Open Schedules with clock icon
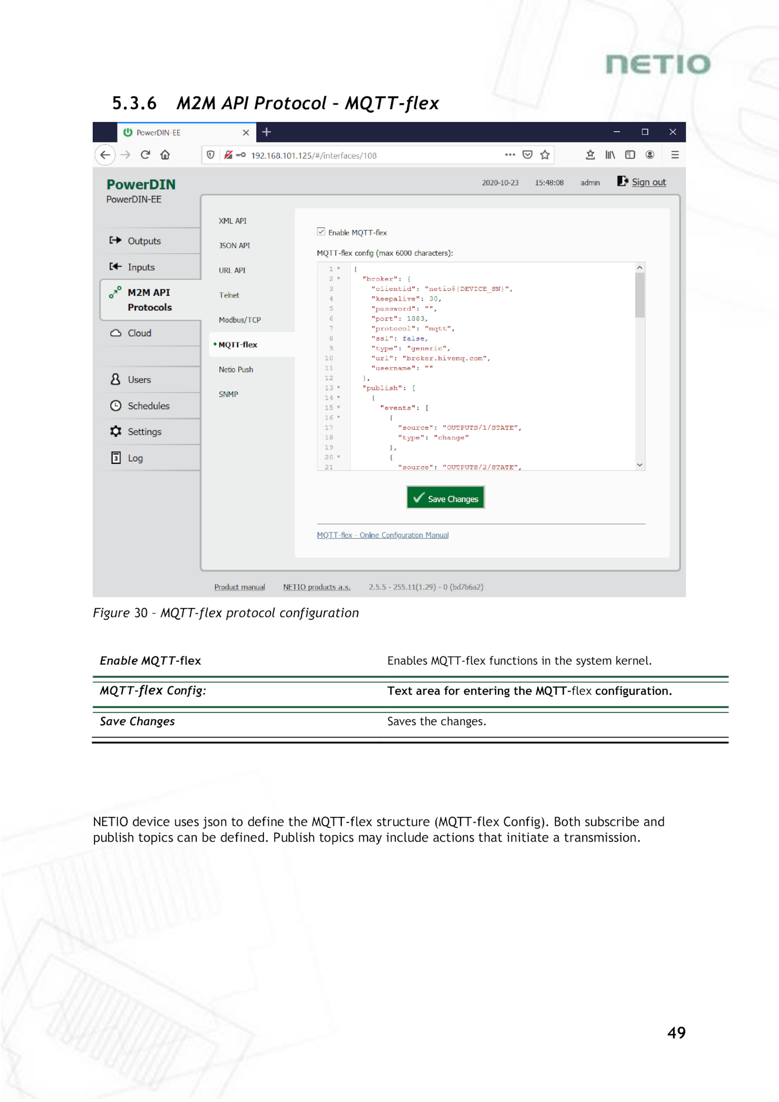This screenshot has width=779, height=1102. [148, 406]
